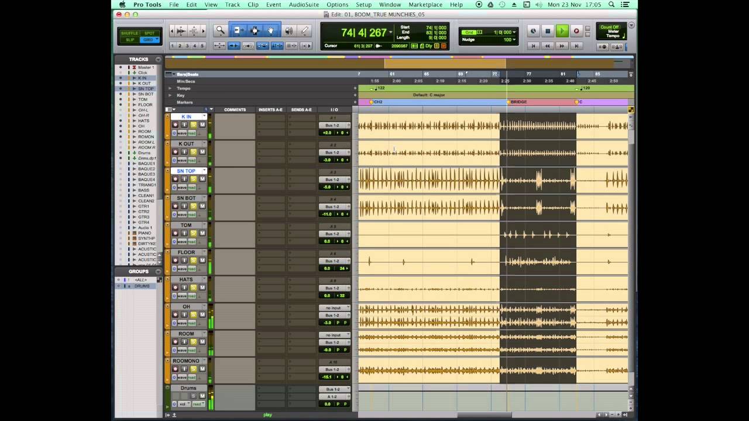This screenshot has width=749, height=421.
Task: Select the ROOMONO track name
Action: (186, 361)
